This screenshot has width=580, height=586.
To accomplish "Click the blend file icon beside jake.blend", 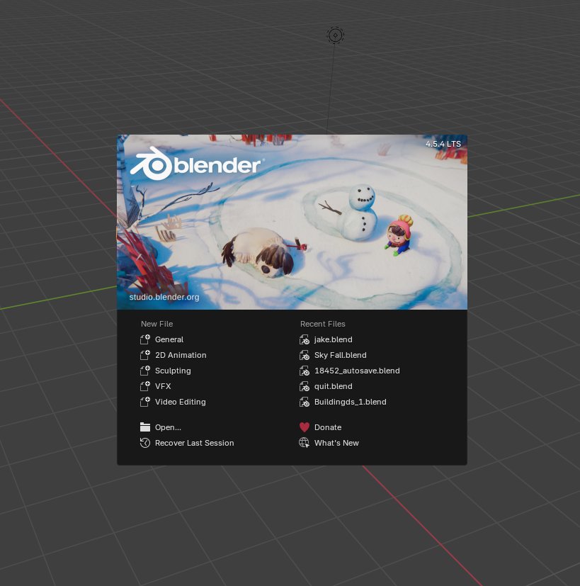I will point(305,339).
